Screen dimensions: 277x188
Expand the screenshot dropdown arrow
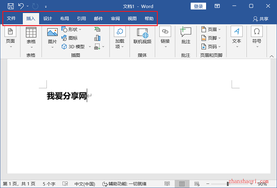click(x=103, y=47)
